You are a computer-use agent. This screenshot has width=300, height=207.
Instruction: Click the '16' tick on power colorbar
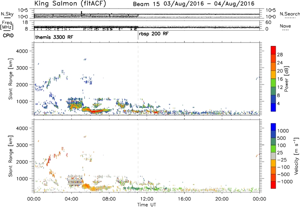(280, 79)
